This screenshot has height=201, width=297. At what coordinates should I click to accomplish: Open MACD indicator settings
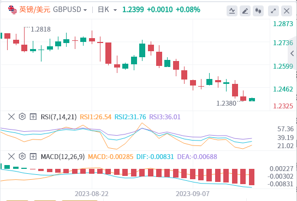(x=22, y=156)
